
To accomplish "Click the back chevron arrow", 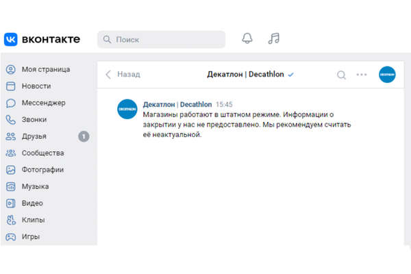I will pos(108,75).
